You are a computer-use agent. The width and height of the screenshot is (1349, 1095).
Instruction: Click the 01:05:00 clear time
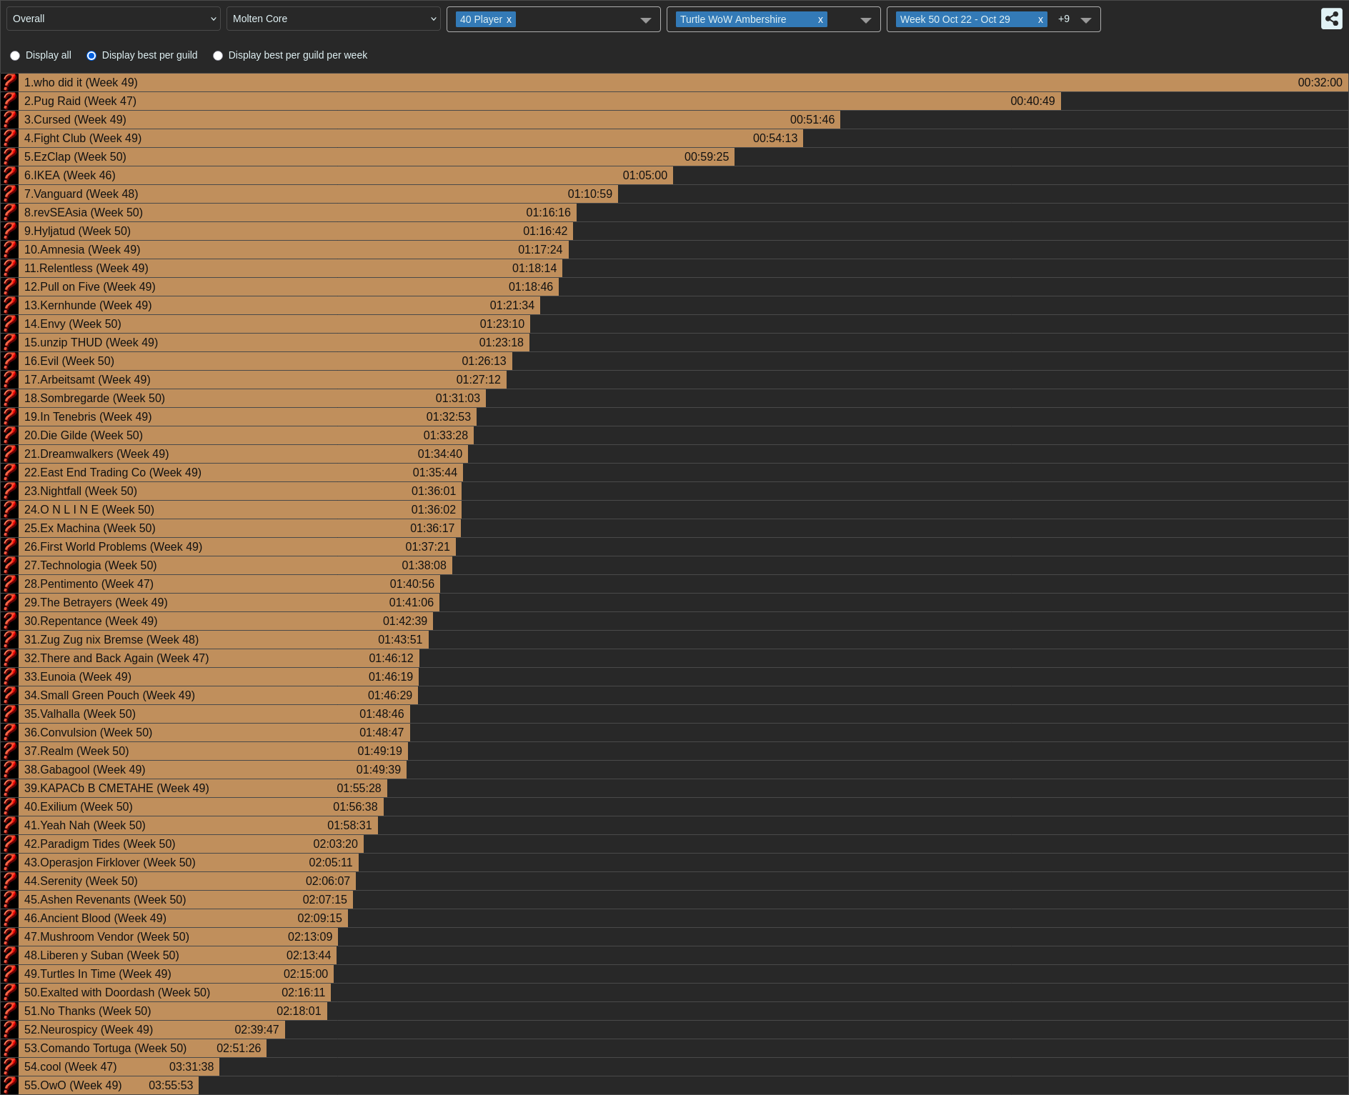645,175
